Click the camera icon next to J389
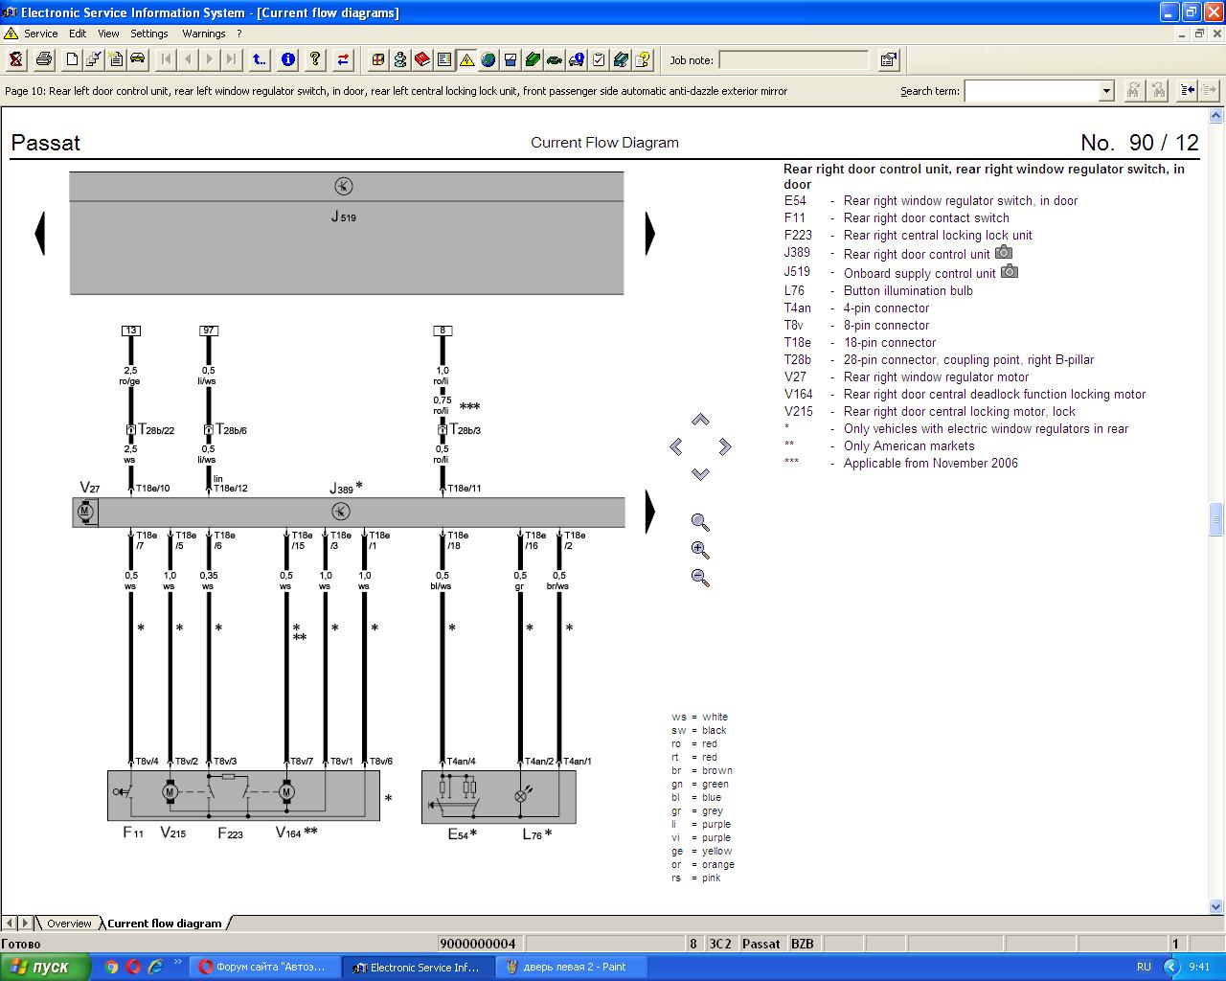 [1003, 253]
